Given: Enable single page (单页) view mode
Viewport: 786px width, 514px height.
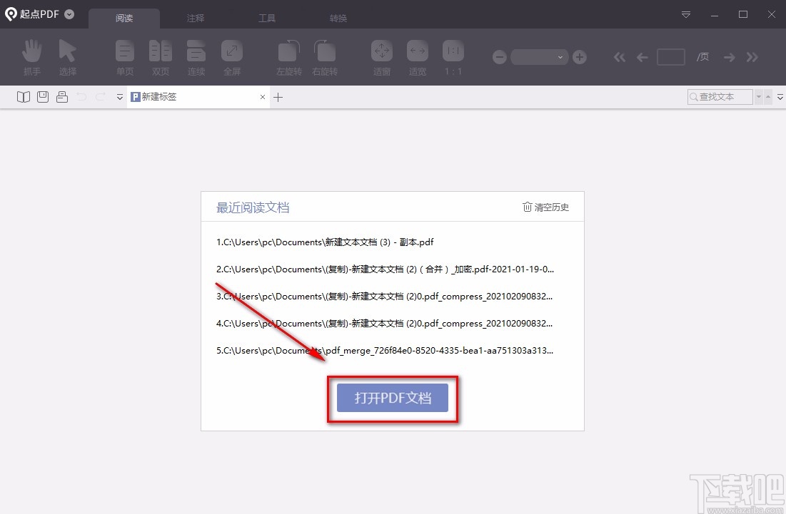Looking at the screenshot, I should (x=124, y=56).
